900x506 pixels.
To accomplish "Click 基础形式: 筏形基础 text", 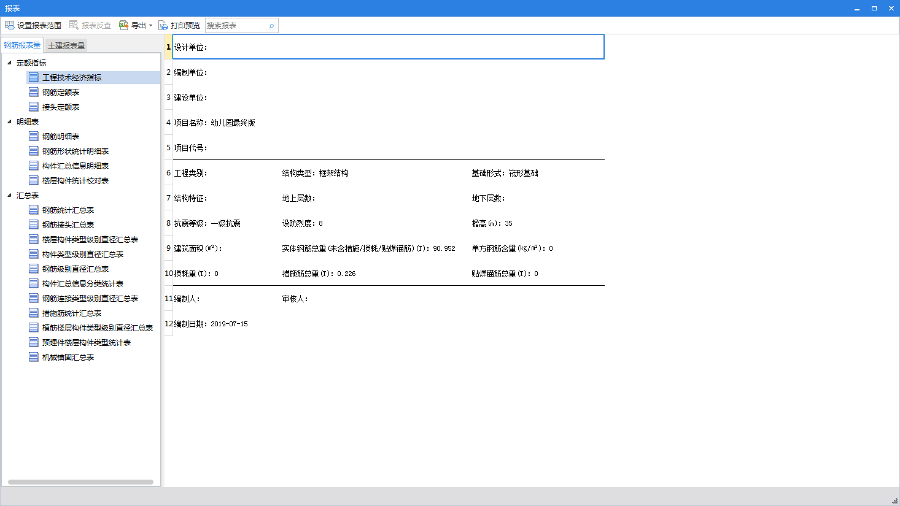I will pyautogui.click(x=505, y=173).
